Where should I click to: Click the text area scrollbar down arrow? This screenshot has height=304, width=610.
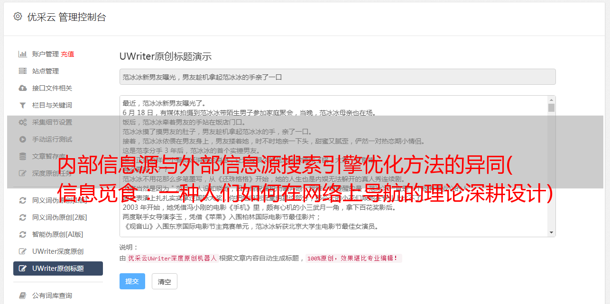551,232
